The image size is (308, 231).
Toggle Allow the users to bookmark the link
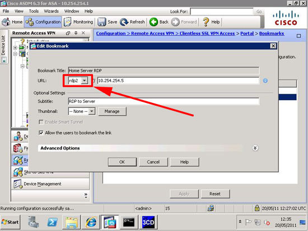41,133
